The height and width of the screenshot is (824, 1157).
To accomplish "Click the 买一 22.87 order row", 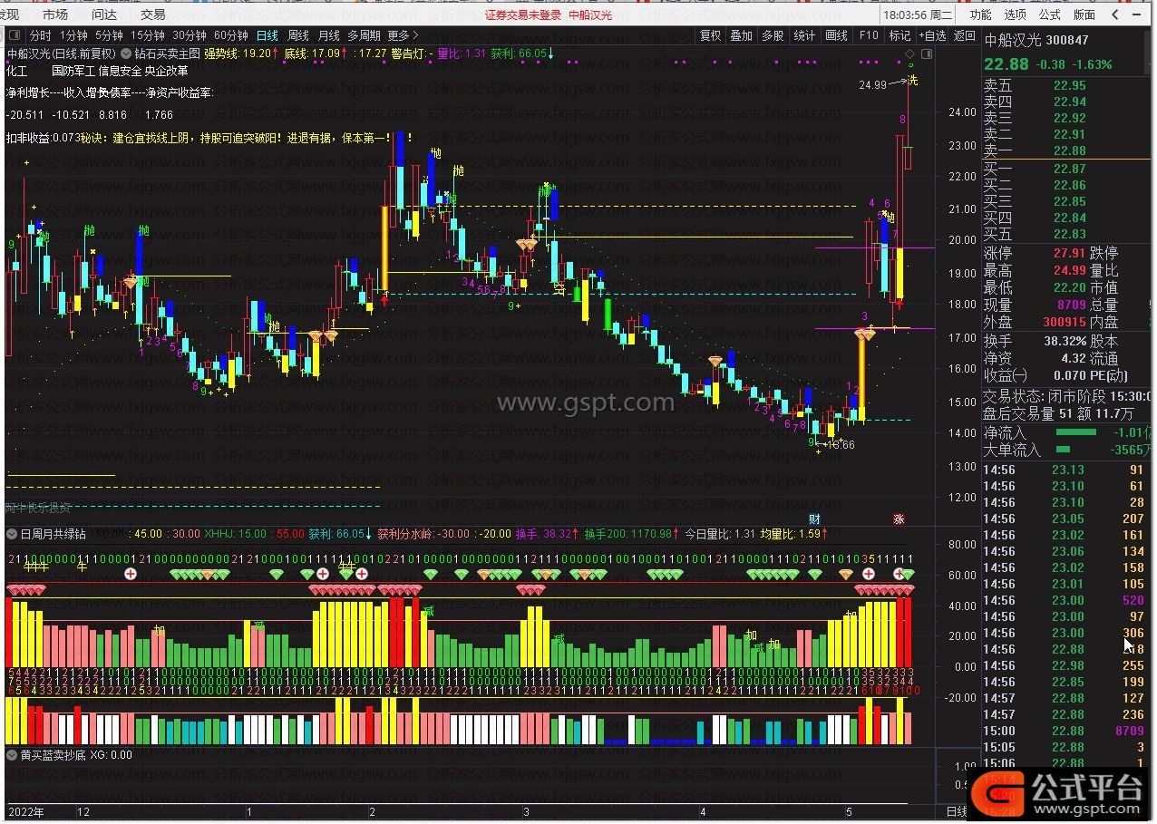I will point(1068,169).
